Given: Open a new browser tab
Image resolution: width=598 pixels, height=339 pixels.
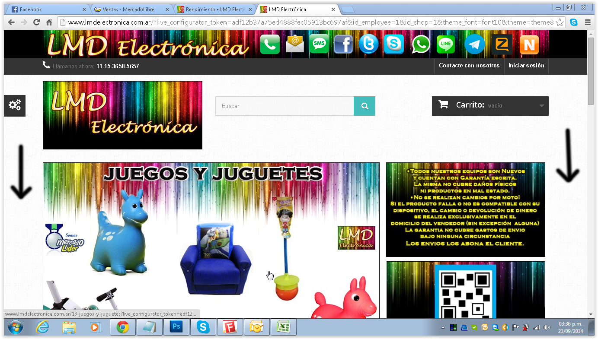Looking at the screenshot, I should [347, 10].
